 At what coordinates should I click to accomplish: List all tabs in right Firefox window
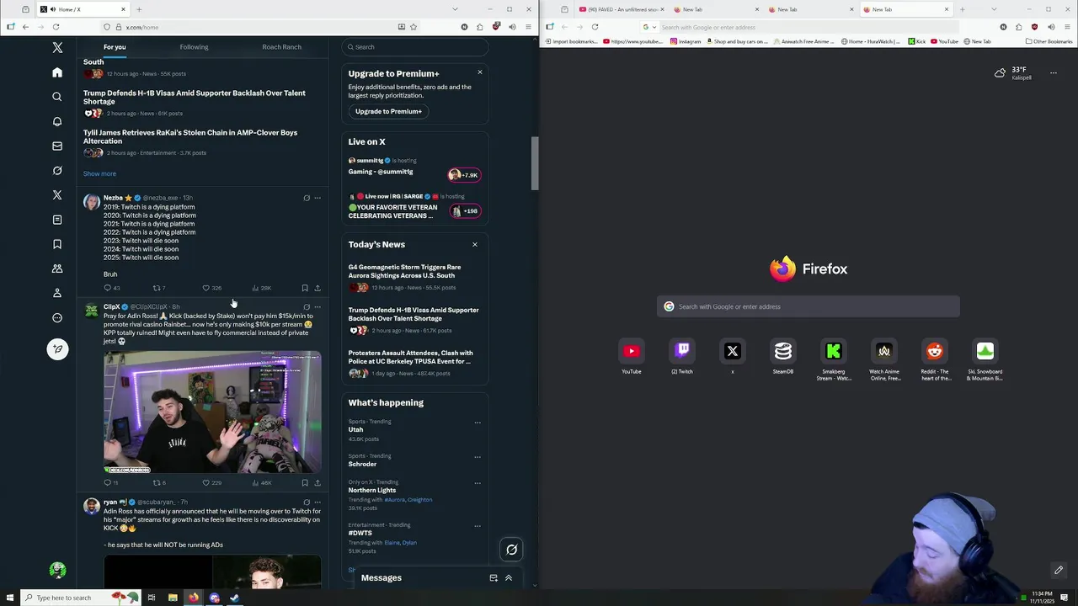coord(994,9)
